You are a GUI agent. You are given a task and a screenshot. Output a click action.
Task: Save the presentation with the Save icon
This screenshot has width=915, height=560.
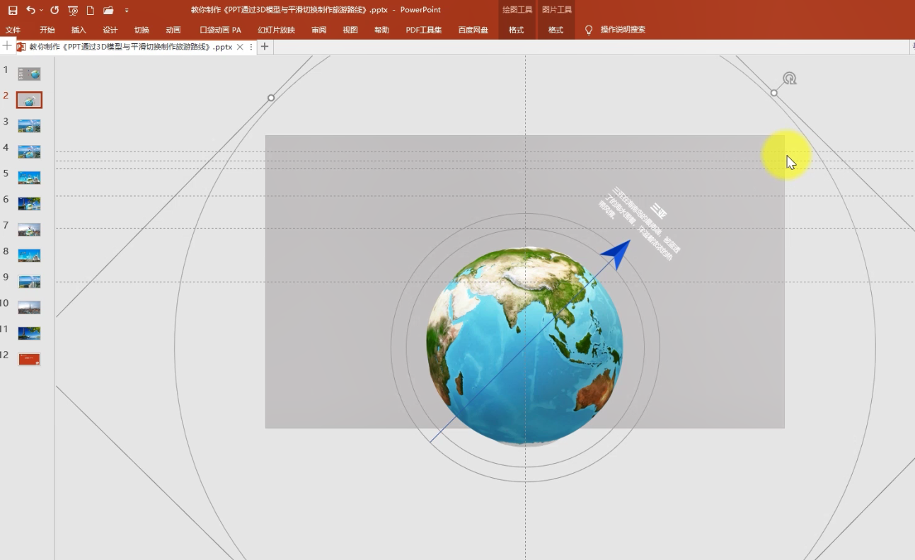click(13, 10)
